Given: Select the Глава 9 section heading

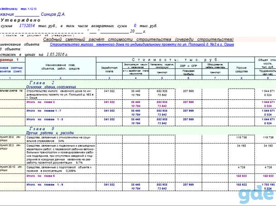Looking at the screenshot, I should pos(42,129).
